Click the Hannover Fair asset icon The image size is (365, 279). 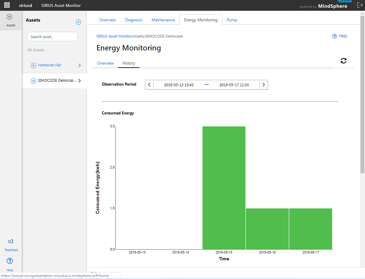point(33,65)
